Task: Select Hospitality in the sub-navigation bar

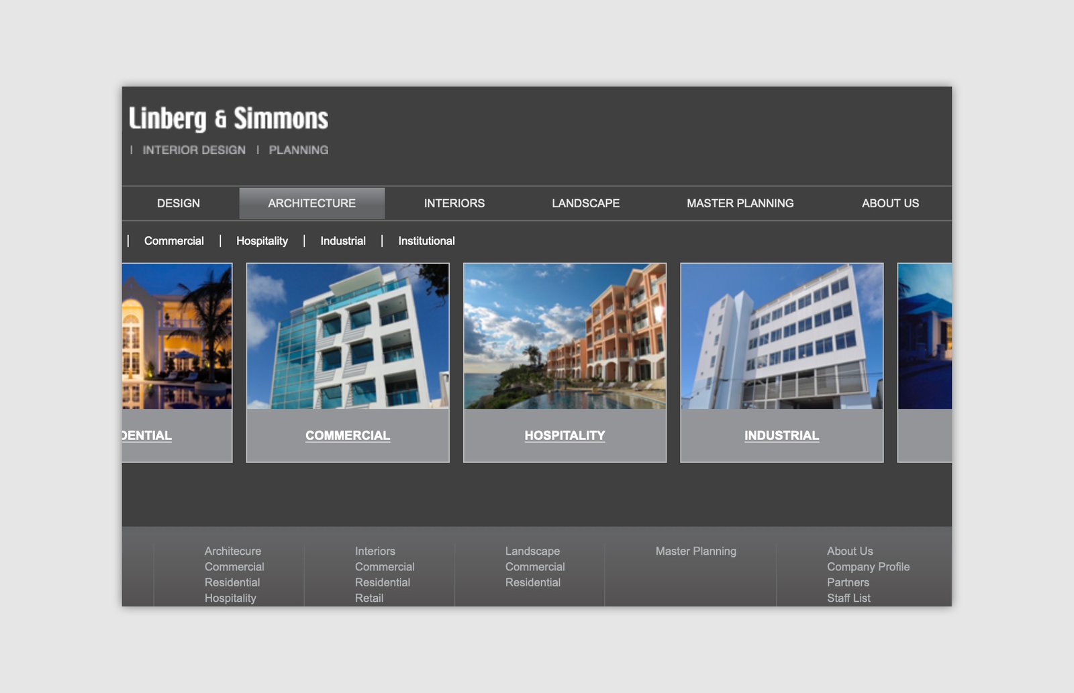Action: coord(262,241)
